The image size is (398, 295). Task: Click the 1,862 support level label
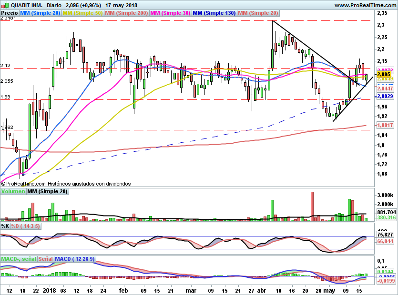(x=7, y=128)
